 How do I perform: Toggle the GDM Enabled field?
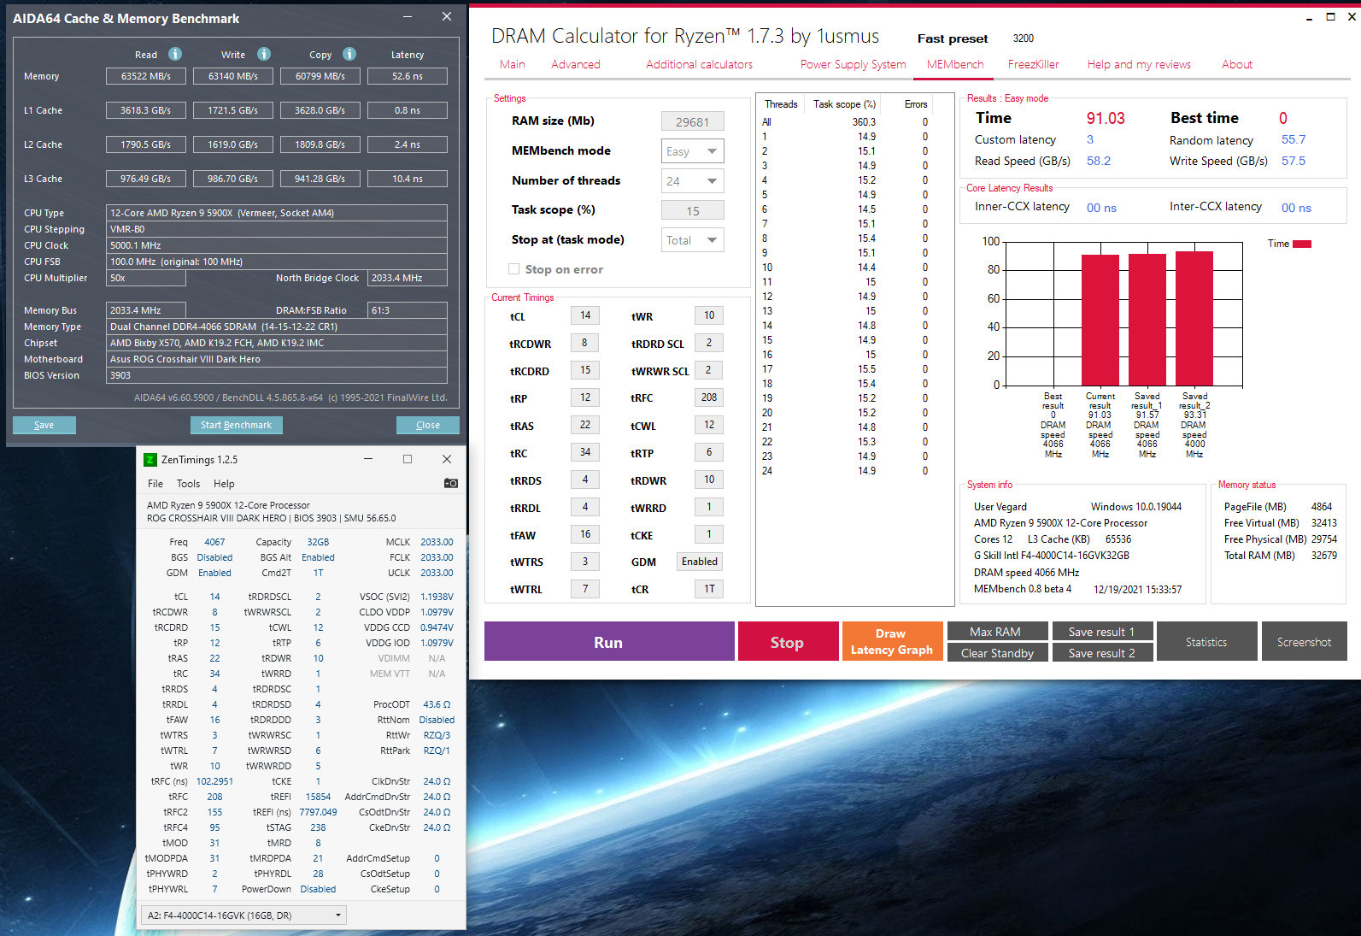(x=700, y=562)
